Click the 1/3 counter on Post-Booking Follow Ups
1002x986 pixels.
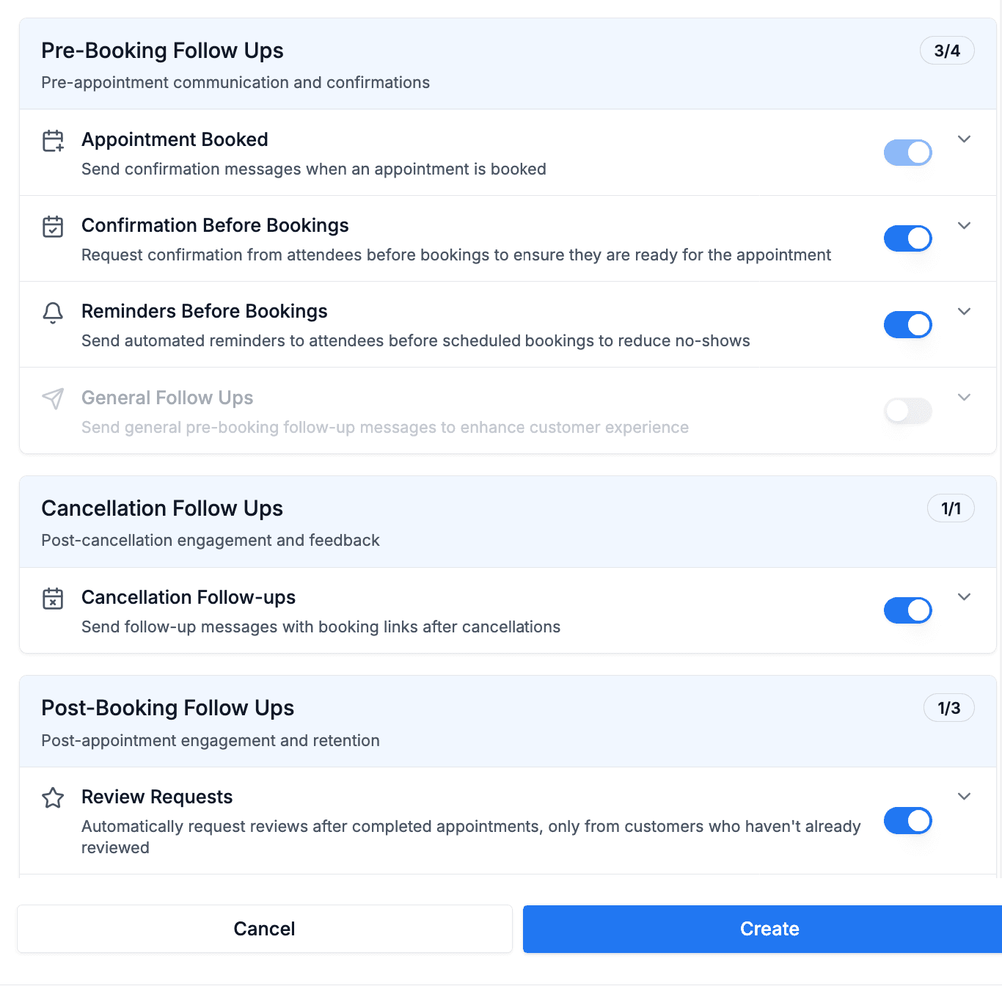point(948,707)
